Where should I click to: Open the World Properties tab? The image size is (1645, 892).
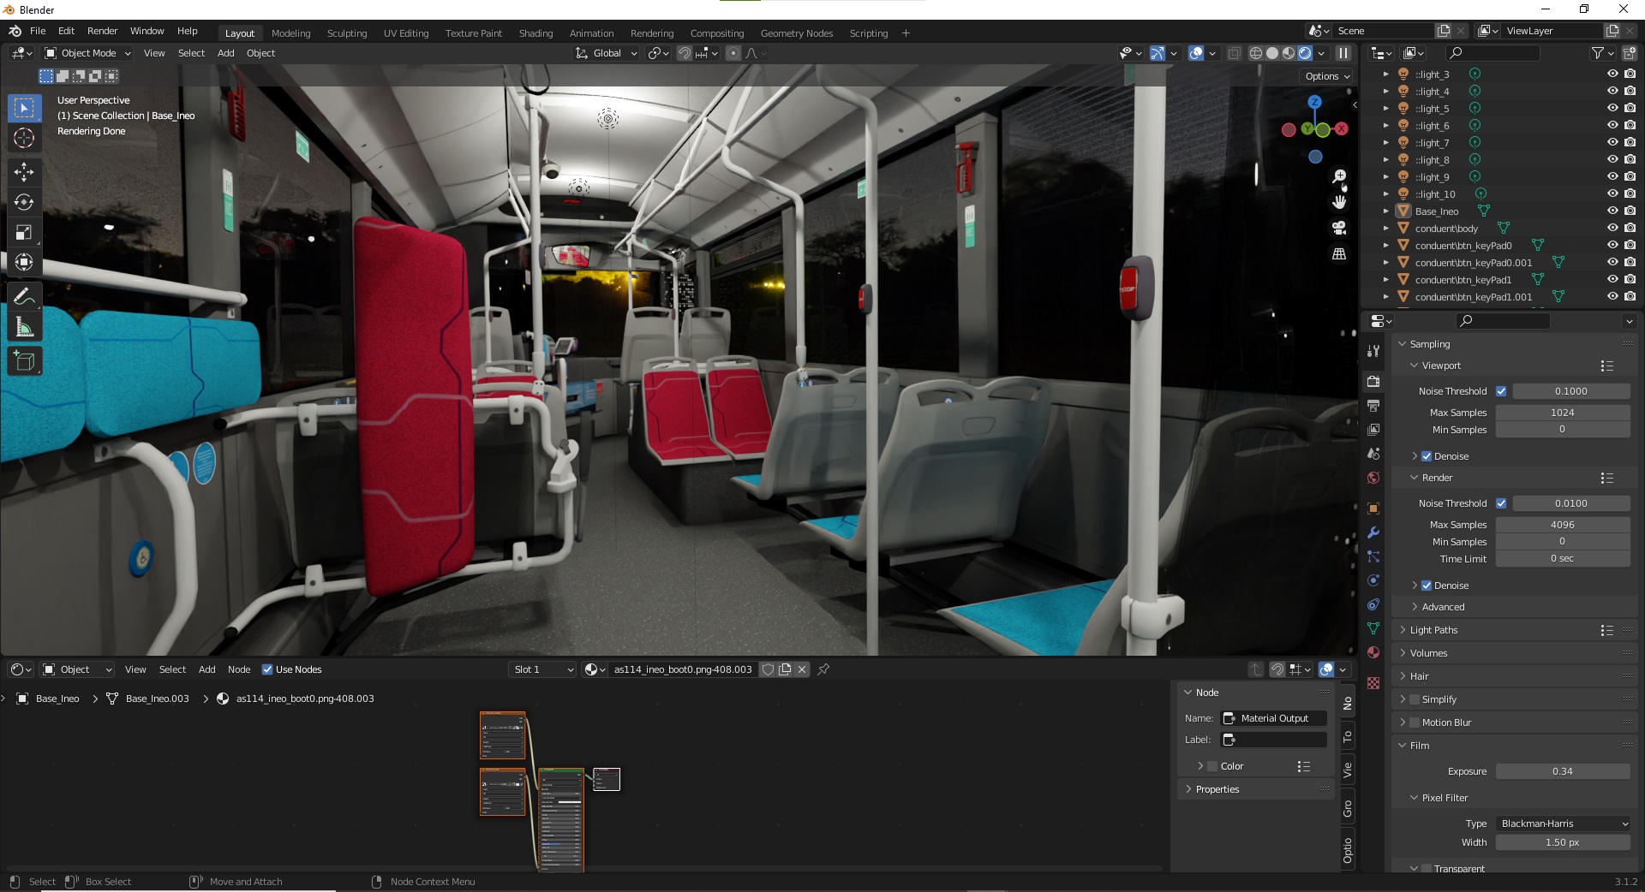(x=1373, y=479)
